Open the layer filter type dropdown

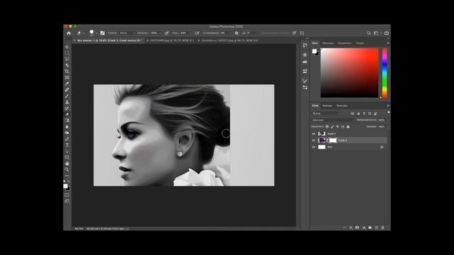tap(326, 113)
